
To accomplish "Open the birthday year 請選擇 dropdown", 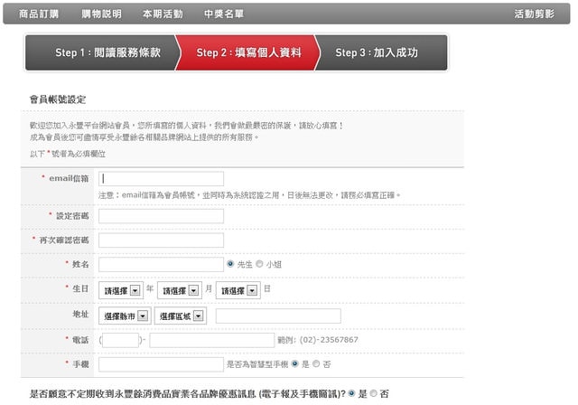I will tap(121, 290).
